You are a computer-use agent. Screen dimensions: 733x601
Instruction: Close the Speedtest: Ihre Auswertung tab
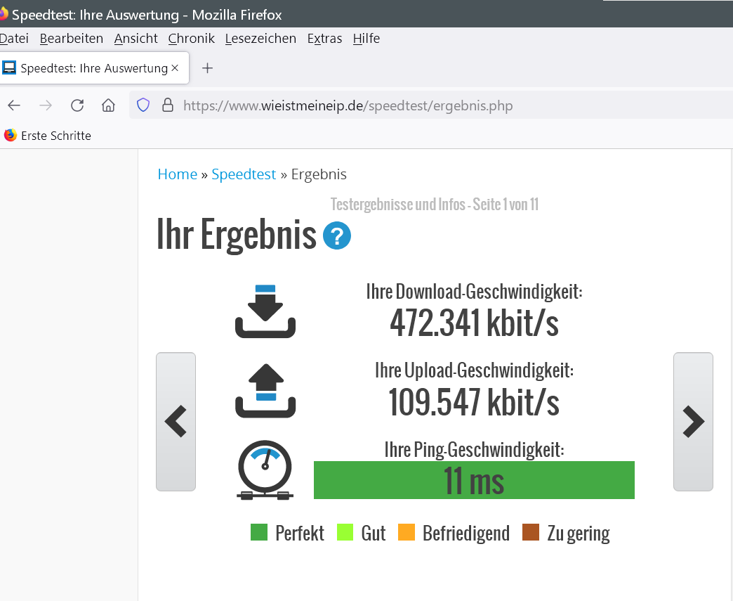coord(175,68)
